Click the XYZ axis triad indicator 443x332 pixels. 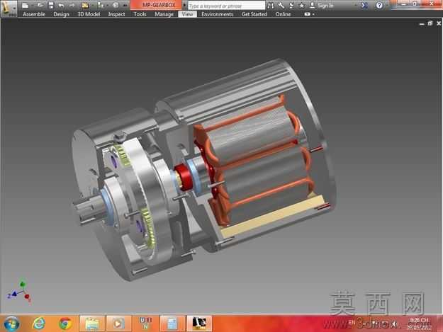tap(18, 292)
